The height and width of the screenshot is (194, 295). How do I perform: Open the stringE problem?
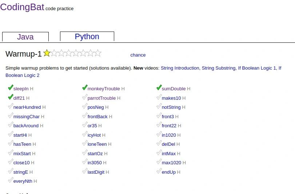pos(21,172)
